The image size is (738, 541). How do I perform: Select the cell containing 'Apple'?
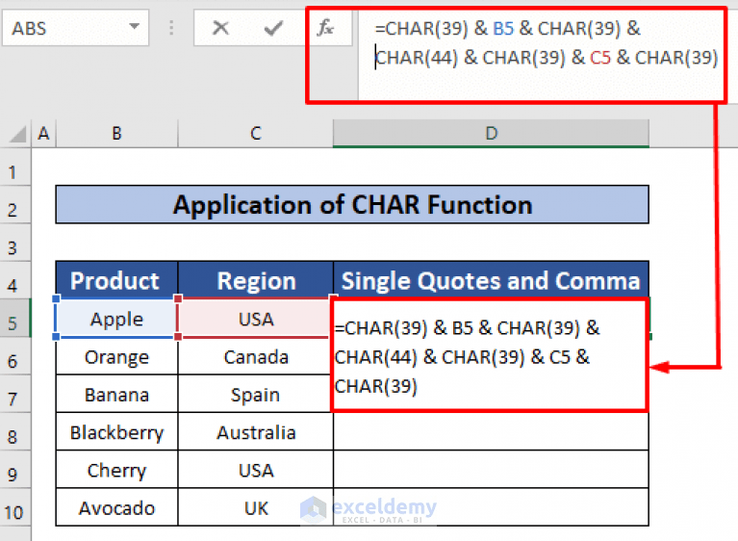click(116, 319)
